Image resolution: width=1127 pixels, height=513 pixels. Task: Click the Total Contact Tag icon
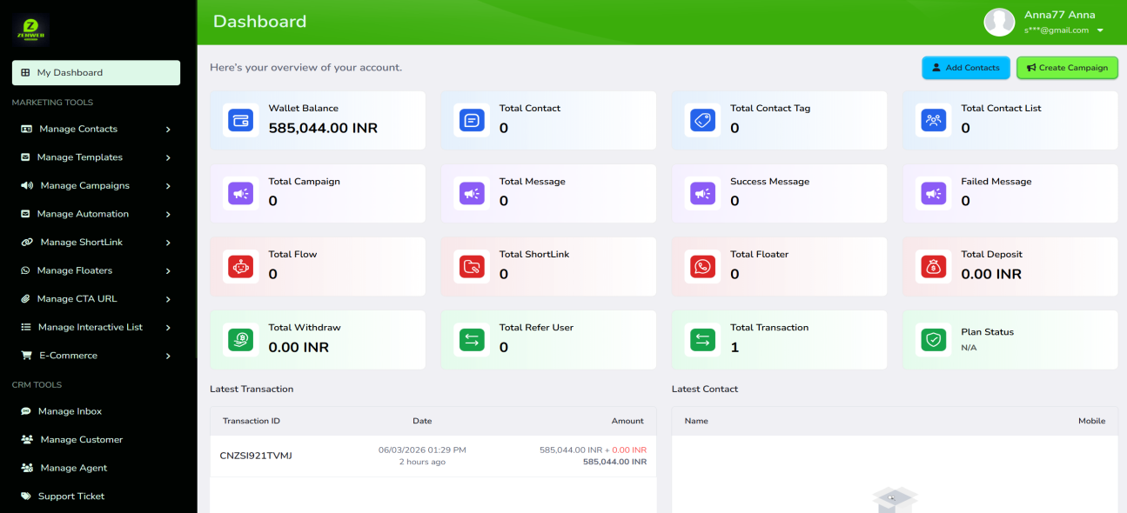pyautogui.click(x=702, y=120)
